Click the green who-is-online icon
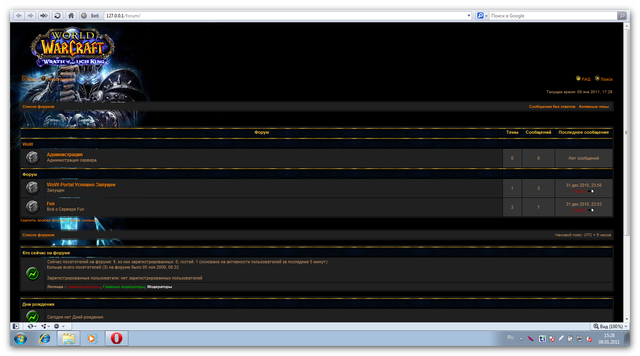 coord(33,274)
